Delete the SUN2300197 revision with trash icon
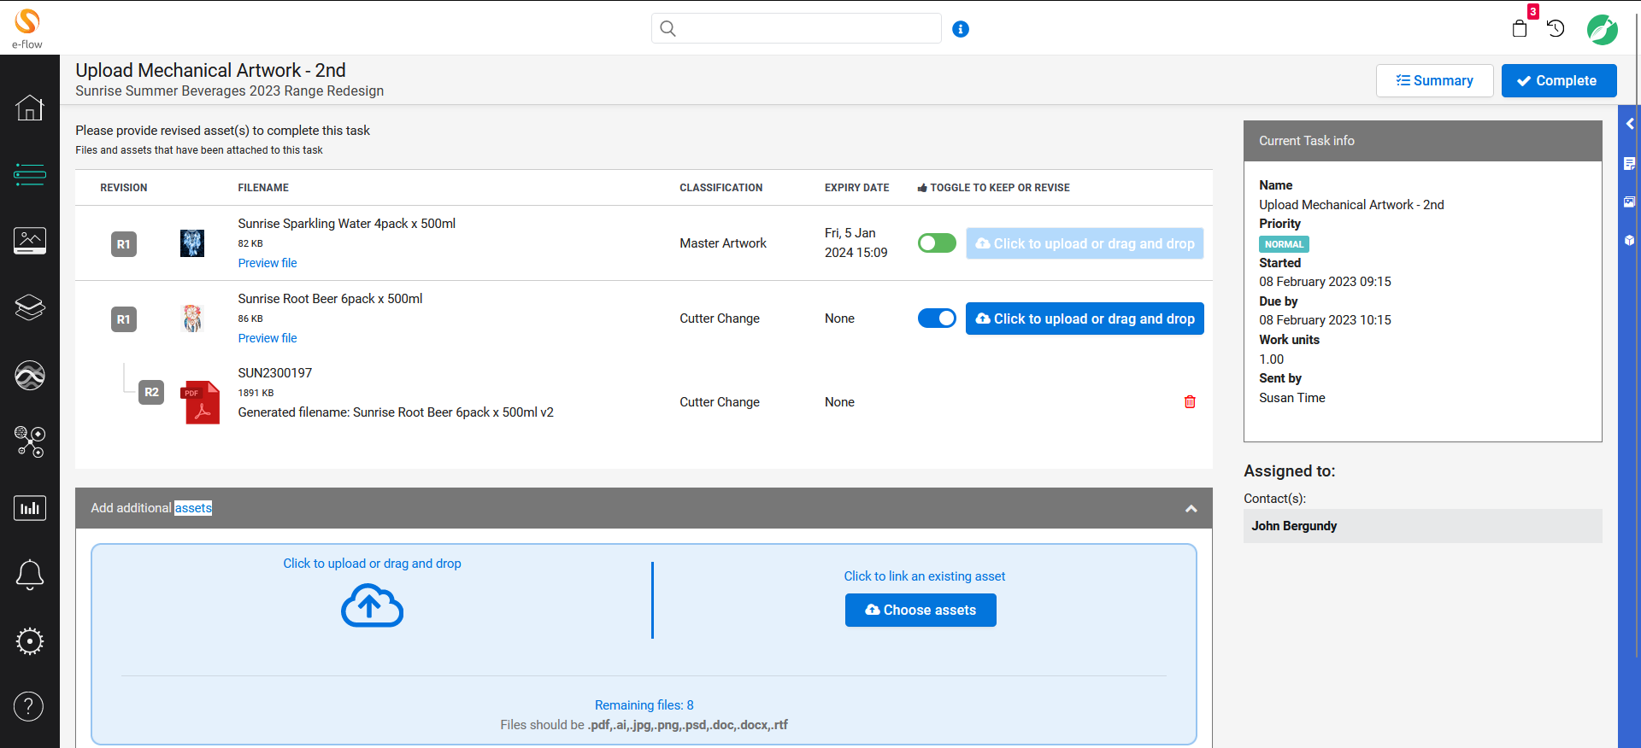1641x748 pixels. tap(1190, 401)
